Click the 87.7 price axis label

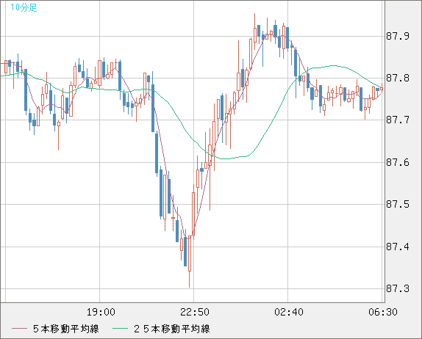click(x=398, y=120)
